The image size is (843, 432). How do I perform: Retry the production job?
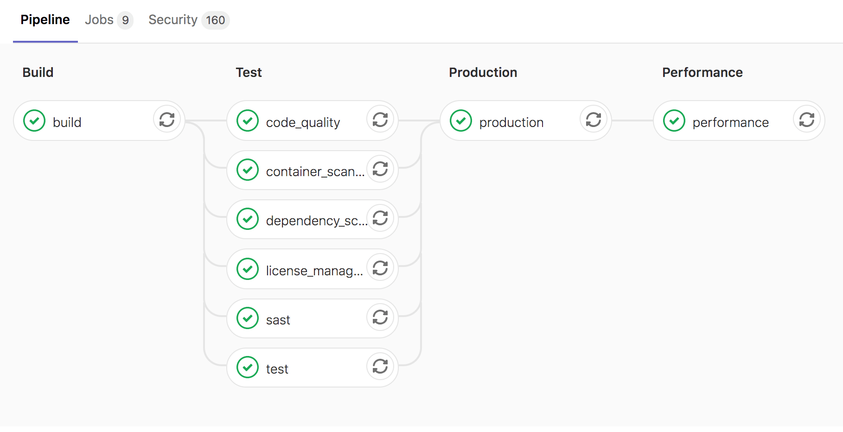593,120
